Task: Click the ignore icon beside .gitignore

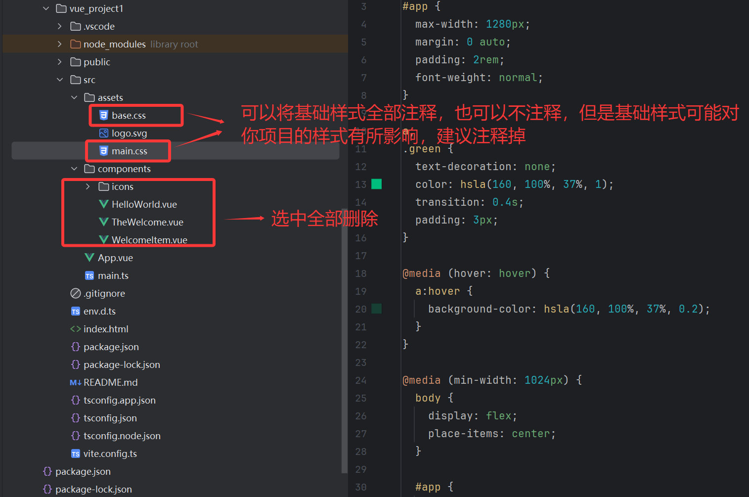Action: tap(76, 293)
